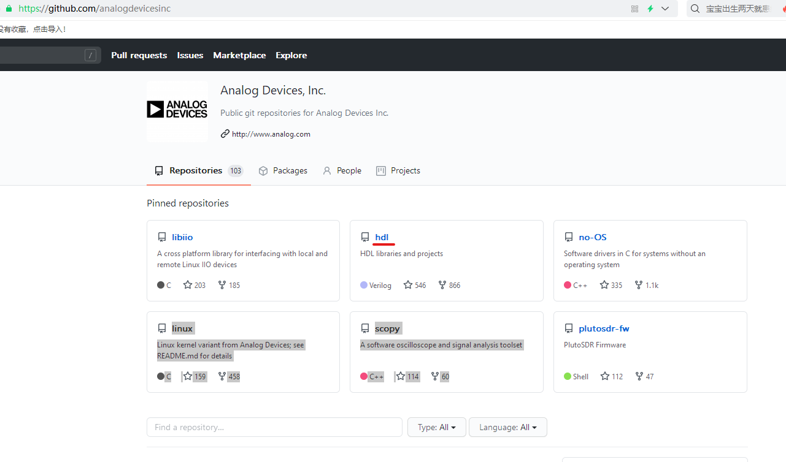Screen dimensions: 786x462
Task: Switch to the Repositories tab
Action: [194, 170]
